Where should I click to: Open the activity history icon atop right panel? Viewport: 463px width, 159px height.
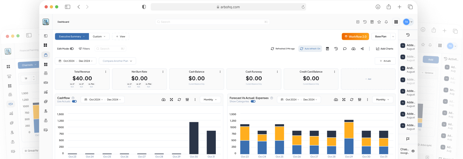(408, 35)
